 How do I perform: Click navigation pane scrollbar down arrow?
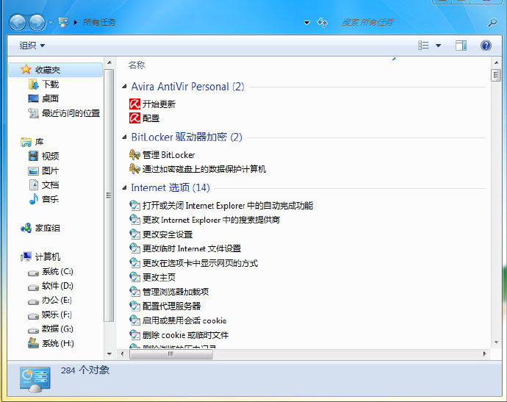pyautogui.click(x=109, y=354)
